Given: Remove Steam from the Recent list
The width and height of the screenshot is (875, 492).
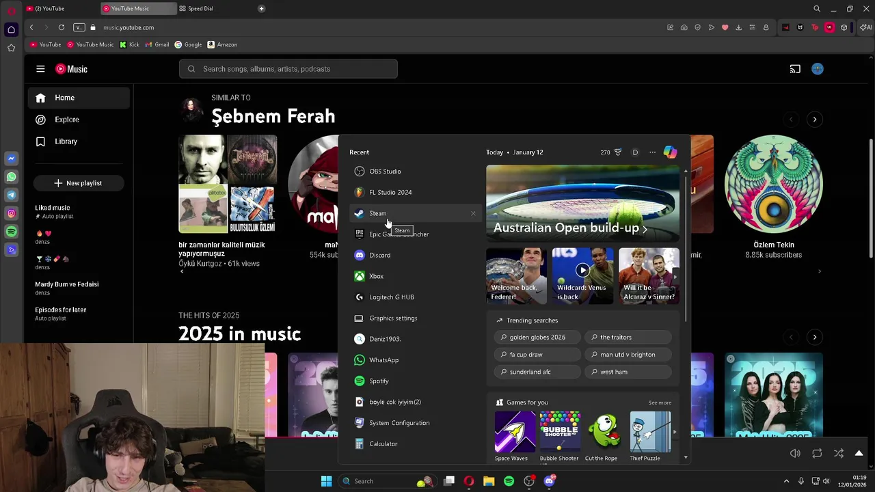Looking at the screenshot, I should 473,213.
